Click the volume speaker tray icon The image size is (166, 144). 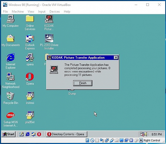[146, 134]
